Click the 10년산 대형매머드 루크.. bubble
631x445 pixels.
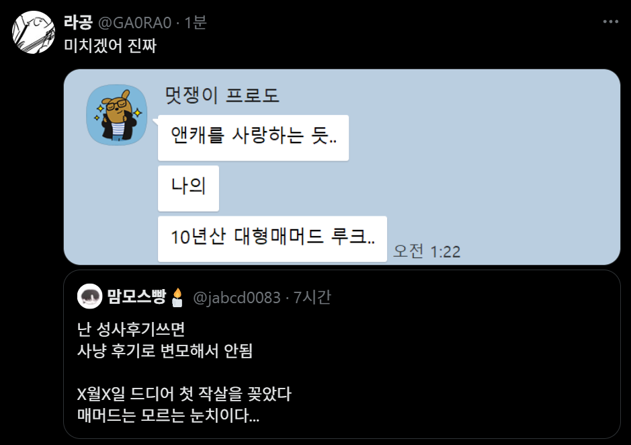tap(272, 239)
